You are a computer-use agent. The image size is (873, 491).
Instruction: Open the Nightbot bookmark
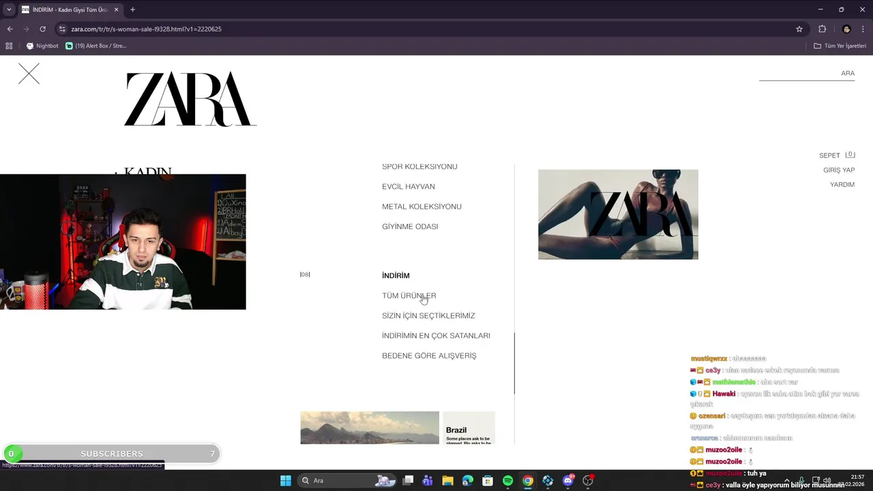tap(42, 46)
